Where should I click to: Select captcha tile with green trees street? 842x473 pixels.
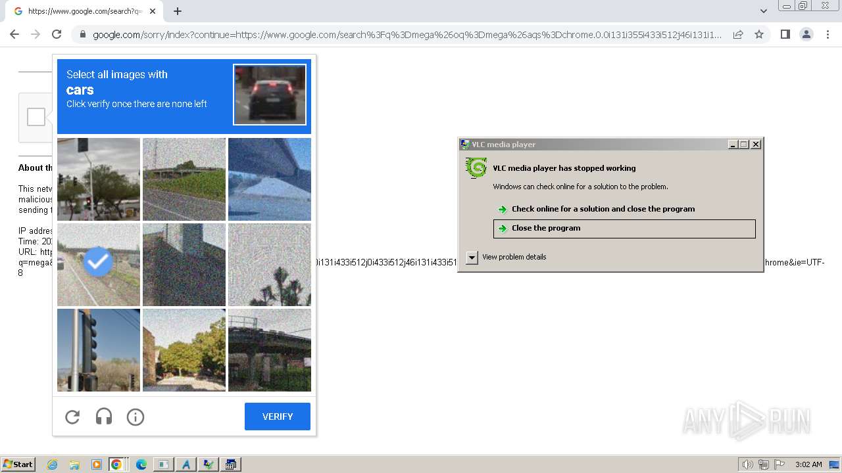click(x=184, y=350)
